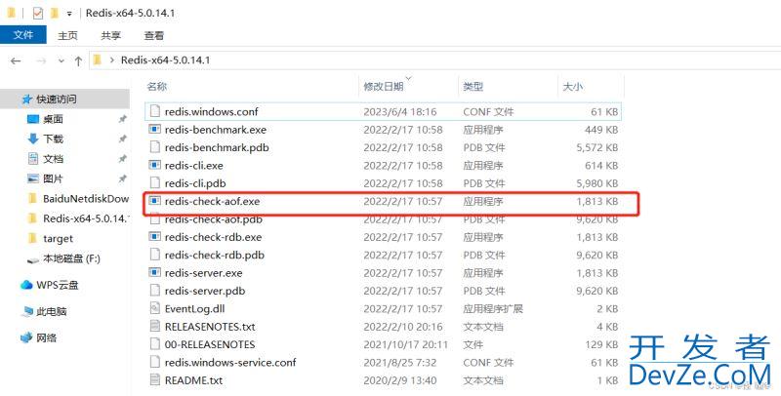The height and width of the screenshot is (396, 781).
Task: Select the EventLog.dll file name
Action: [x=194, y=308]
